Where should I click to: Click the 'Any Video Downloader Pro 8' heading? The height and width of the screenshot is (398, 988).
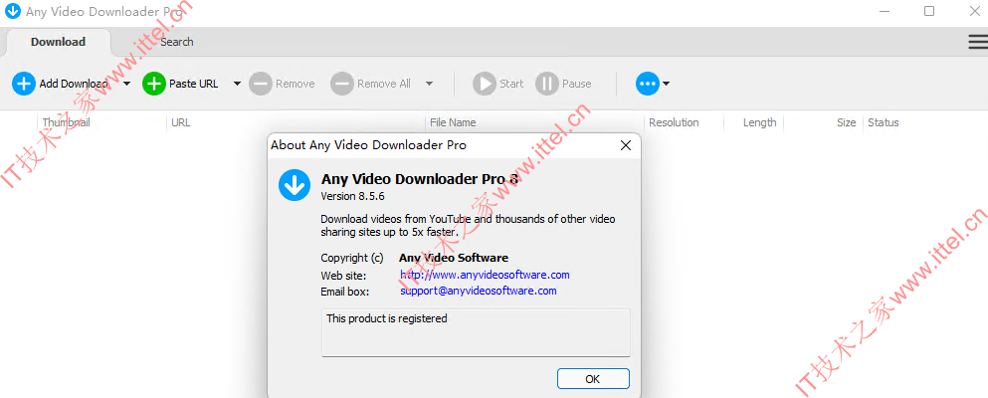pyautogui.click(x=420, y=179)
